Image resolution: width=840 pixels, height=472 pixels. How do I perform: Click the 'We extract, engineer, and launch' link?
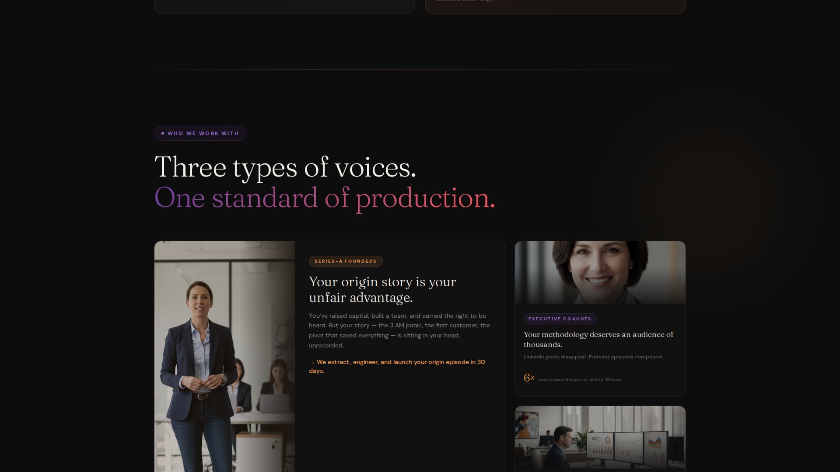(396, 366)
